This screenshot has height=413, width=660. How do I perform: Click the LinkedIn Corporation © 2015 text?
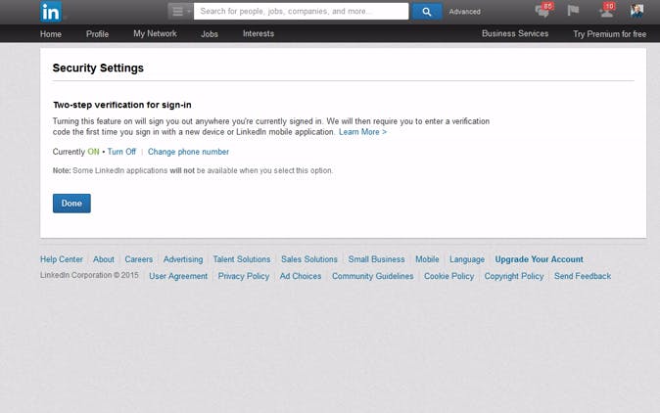click(89, 275)
